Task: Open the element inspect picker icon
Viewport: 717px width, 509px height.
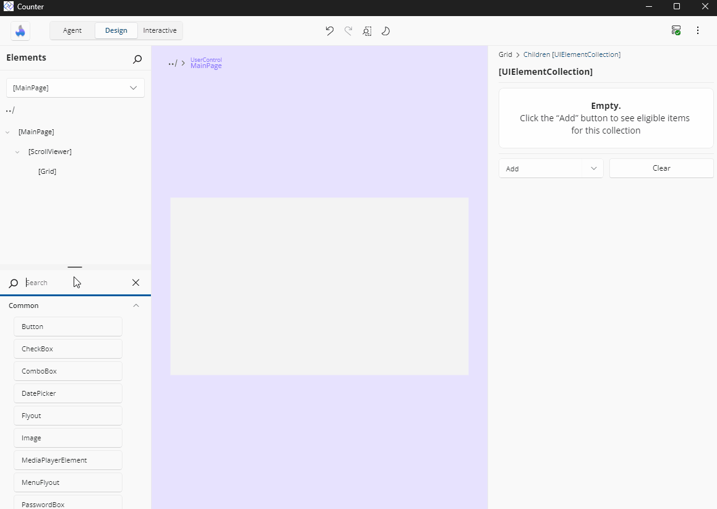Action: [367, 30]
